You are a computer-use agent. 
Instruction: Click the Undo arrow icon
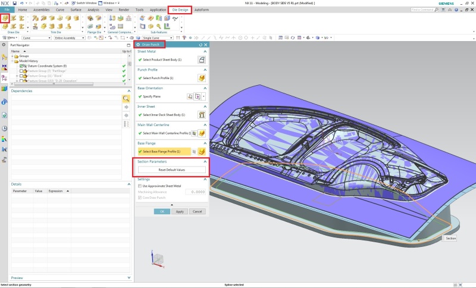pos(21,3)
